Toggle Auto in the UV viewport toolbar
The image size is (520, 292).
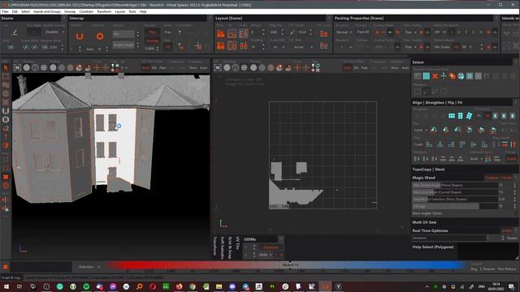coord(405,68)
